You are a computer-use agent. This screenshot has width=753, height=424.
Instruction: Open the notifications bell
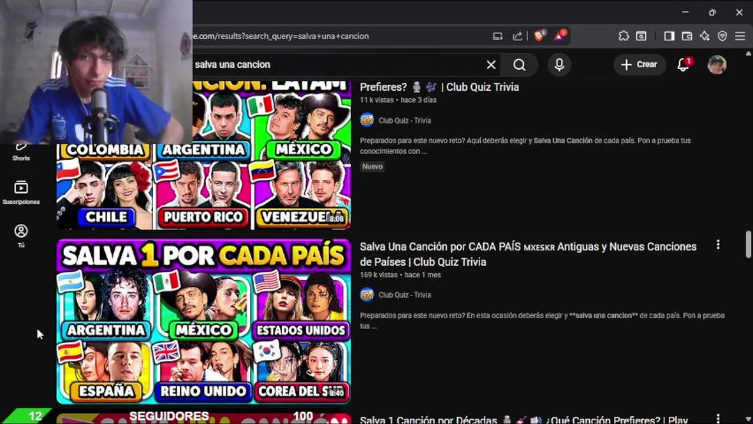point(684,64)
